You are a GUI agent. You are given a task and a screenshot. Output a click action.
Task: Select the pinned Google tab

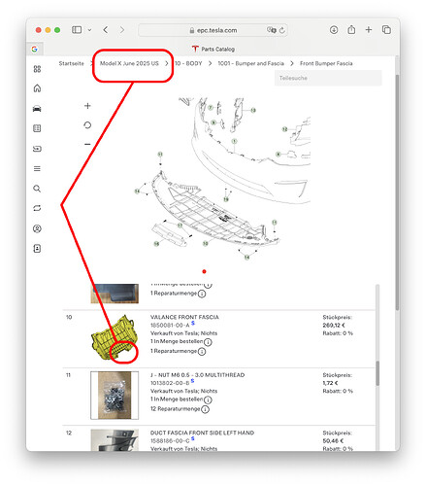tap(35, 49)
